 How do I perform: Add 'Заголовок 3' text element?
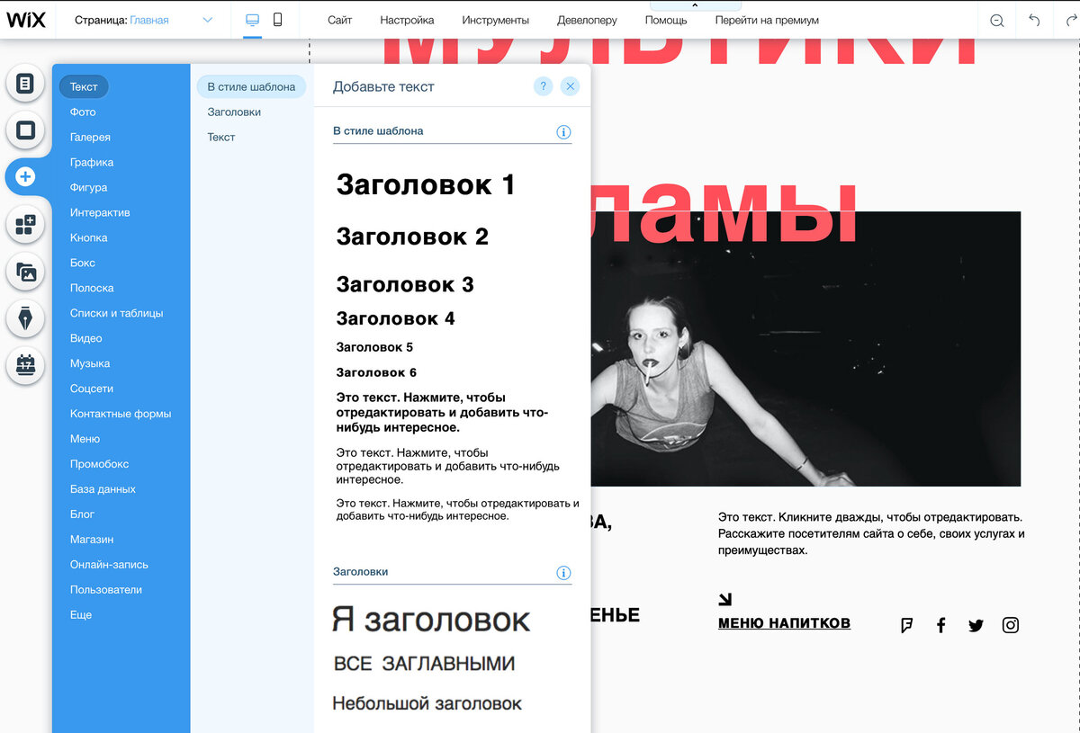[x=405, y=284]
